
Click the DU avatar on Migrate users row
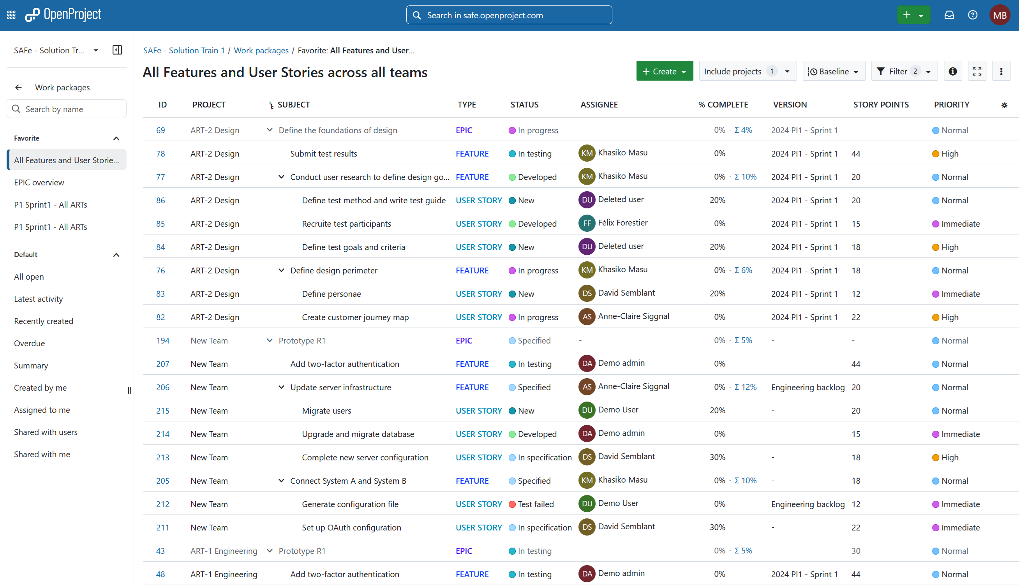click(587, 410)
